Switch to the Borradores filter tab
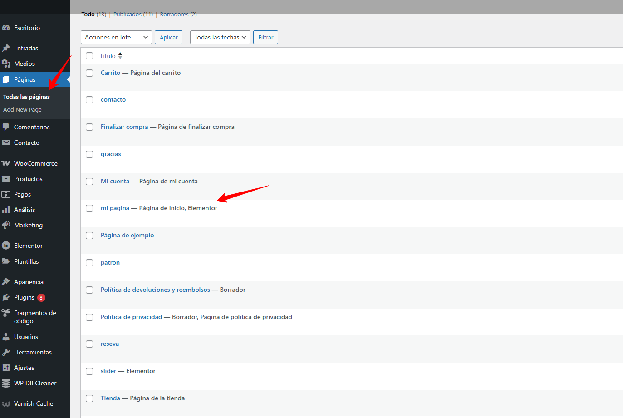Image resolution: width=623 pixels, height=418 pixels. [174, 15]
